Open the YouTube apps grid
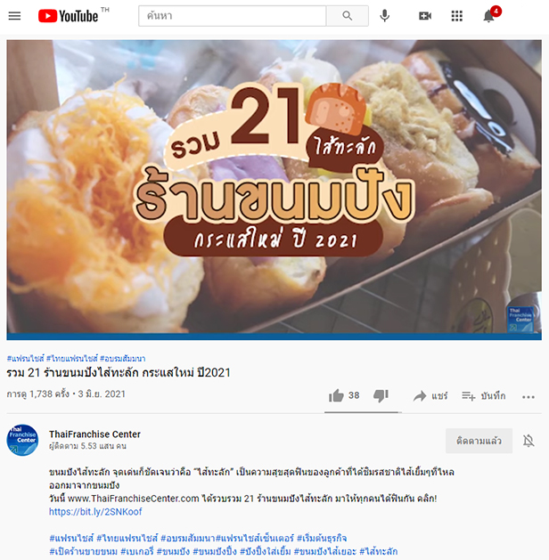Viewport: 549px width, 560px height. click(x=457, y=16)
